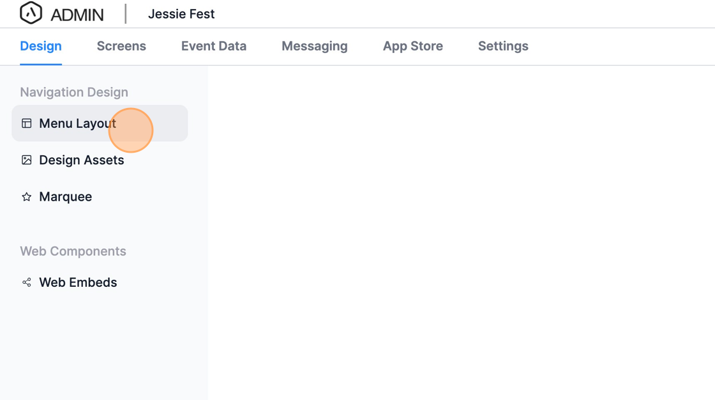Open the Design Assets label in sidebar
Image resolution: width=715 pixels, height=400 pixels.
click(x=82, y=160)
